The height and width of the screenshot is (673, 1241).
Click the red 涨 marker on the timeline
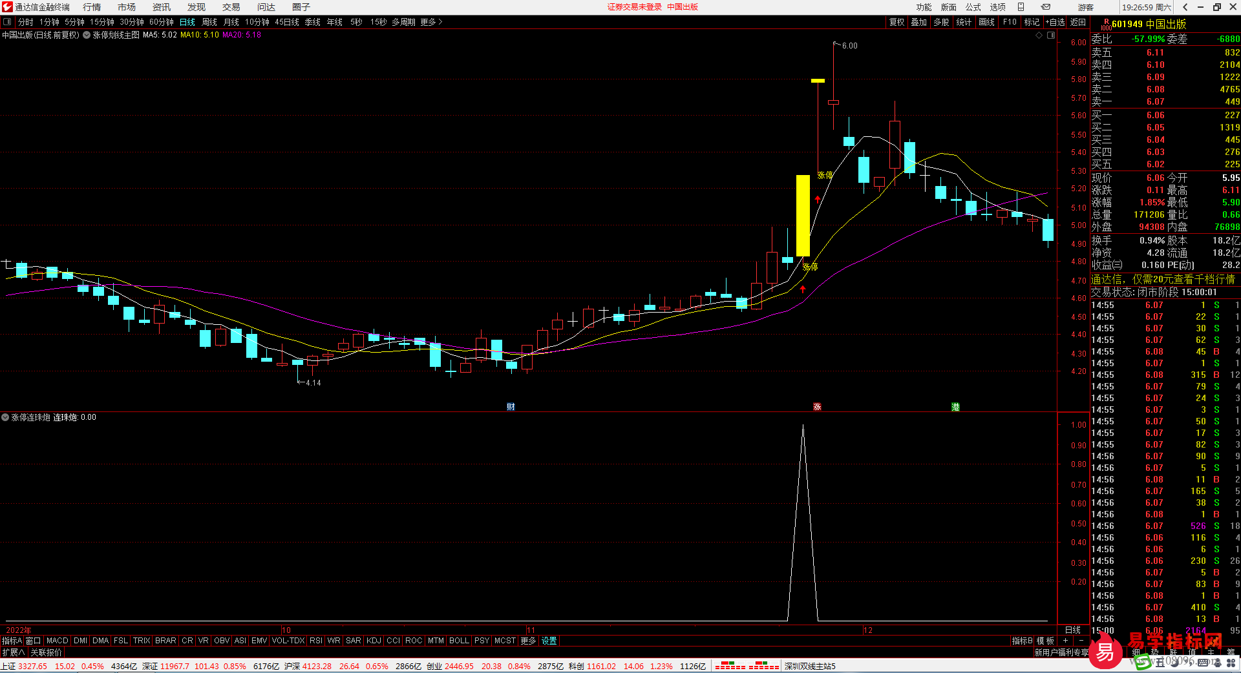coord(817,407)
